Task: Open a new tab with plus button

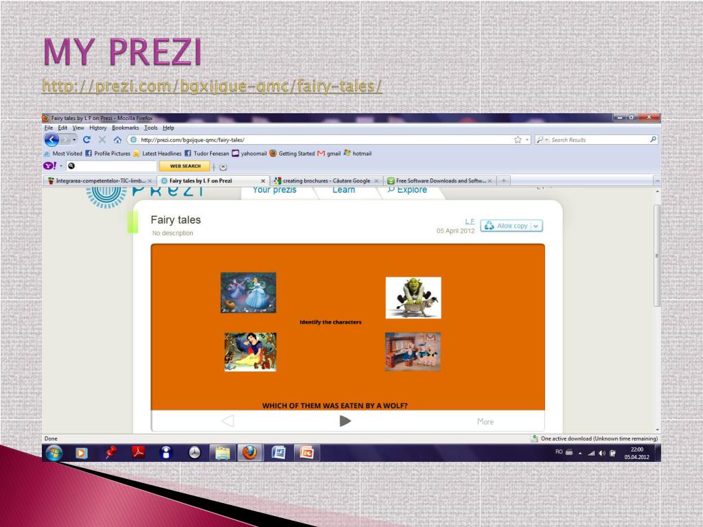Action: (503, 180)
